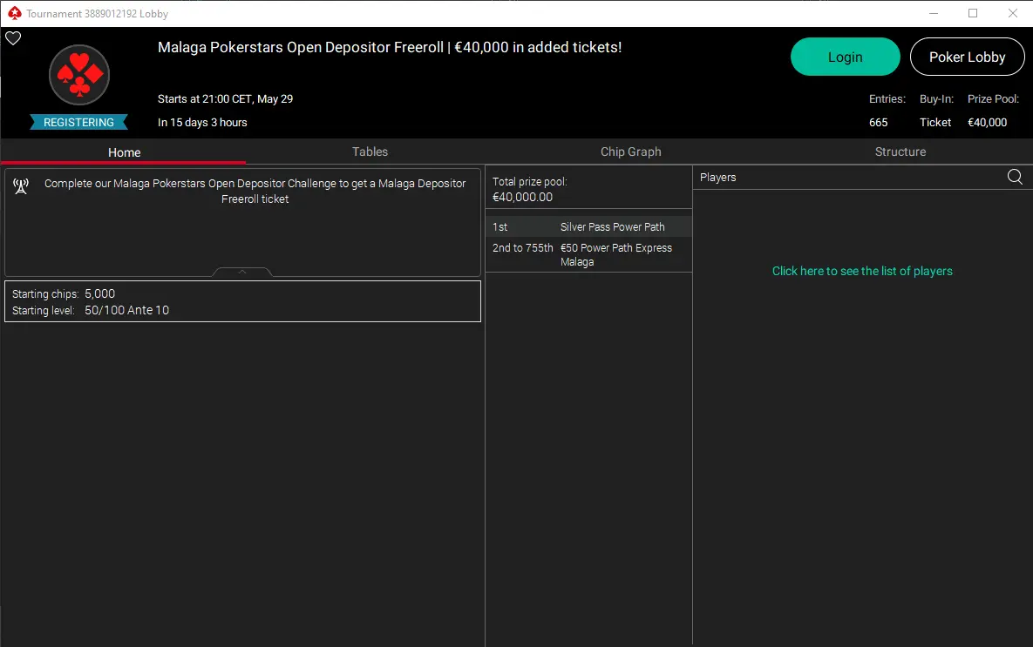Click the Buy-In Ticket value
This screenshot has height=647, width=1033.
935,123
